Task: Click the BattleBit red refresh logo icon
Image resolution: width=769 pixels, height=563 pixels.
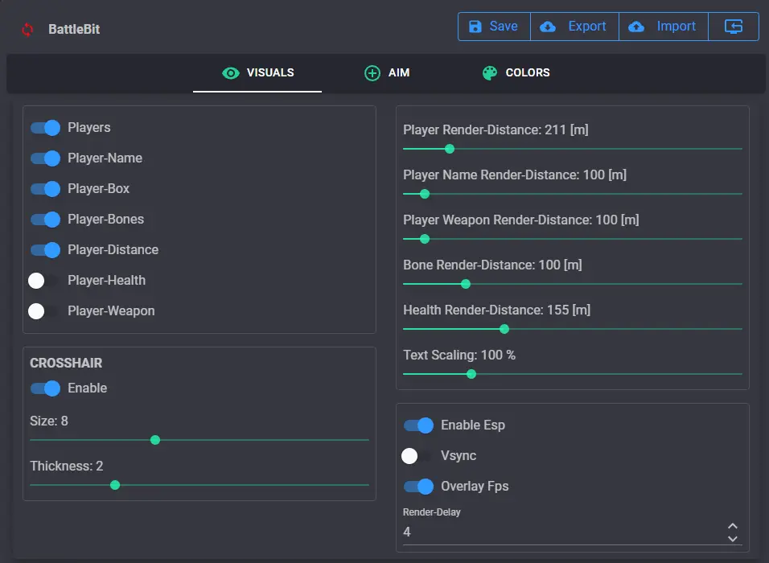Action: [28, 30]
